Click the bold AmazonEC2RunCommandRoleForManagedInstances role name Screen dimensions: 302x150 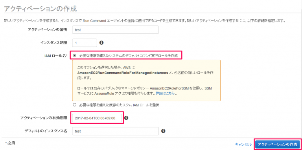point(123,73)
